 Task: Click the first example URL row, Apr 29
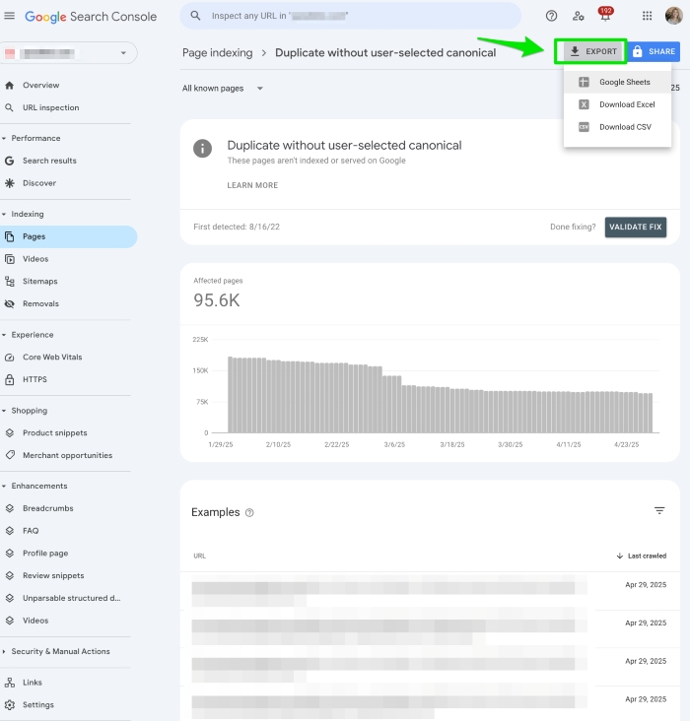pyautogui.click(x=430, y=591)
